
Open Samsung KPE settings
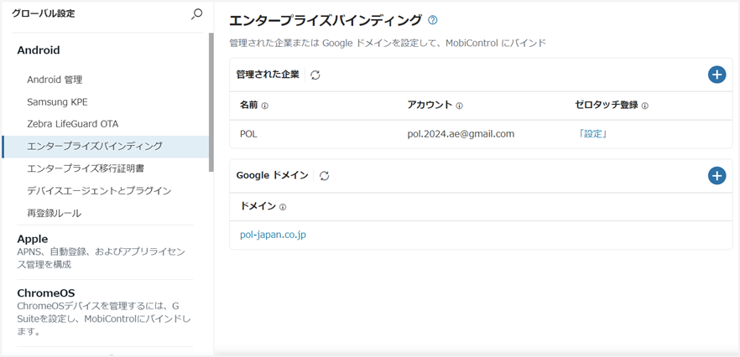[57, 102]
